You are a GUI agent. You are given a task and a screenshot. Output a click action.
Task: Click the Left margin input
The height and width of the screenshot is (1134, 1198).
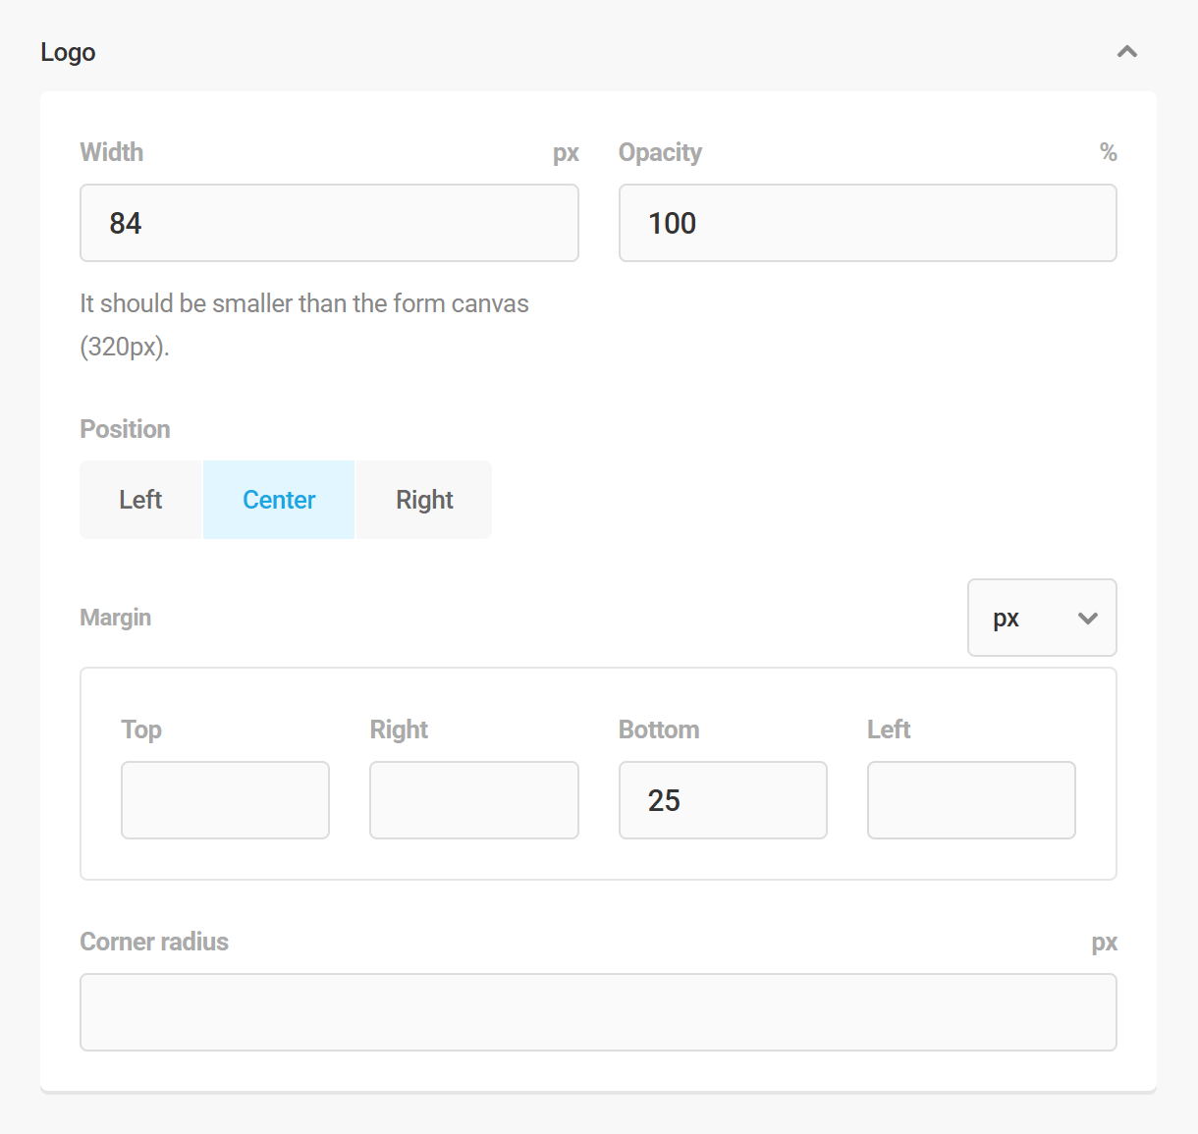971,800
